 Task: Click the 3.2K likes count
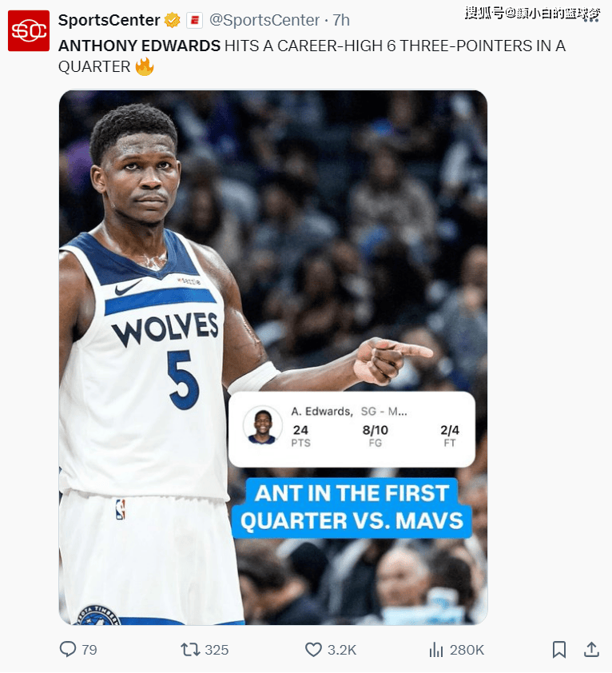pyautogui.click(x=342, y=650)
